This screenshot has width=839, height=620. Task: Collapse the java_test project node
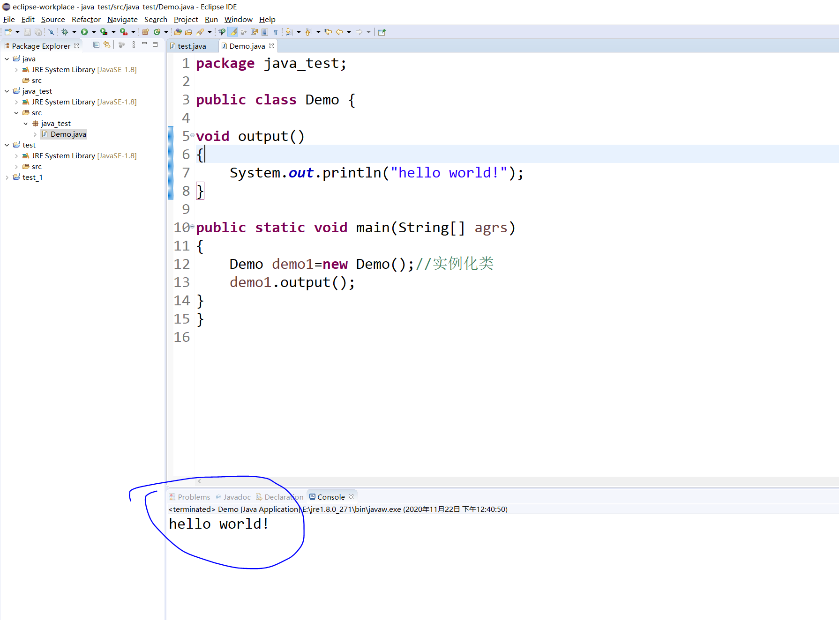pyautogui.click(x=7, y=91)
